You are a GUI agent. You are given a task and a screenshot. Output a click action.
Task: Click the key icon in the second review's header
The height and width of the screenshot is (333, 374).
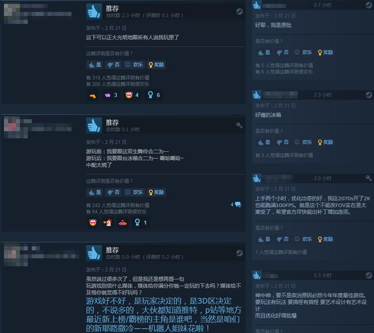point(239,125)
